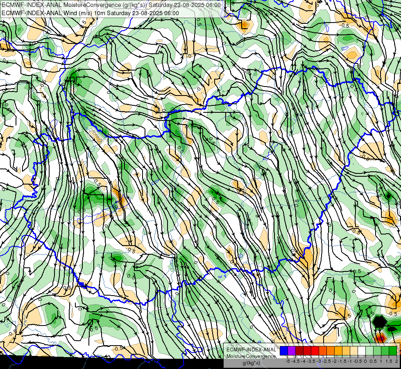Pick the red-orange swatch between -3 and -2.5
Viewport: 401px width, 369px height.
pos(323,351)
